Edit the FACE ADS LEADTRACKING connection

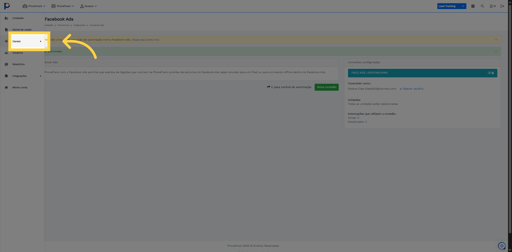(489, 73)
